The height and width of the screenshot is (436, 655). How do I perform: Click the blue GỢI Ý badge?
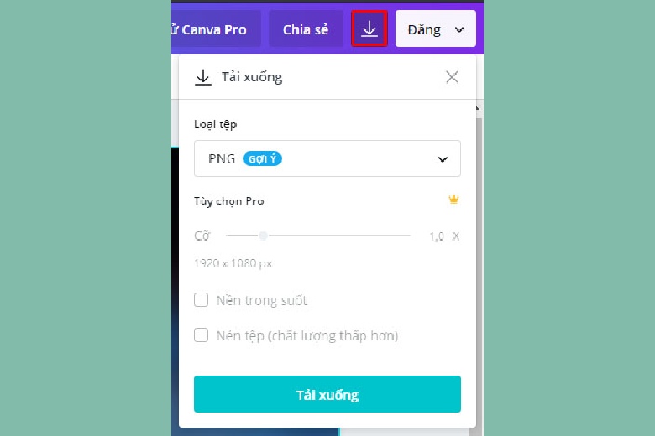coord(262,159)
